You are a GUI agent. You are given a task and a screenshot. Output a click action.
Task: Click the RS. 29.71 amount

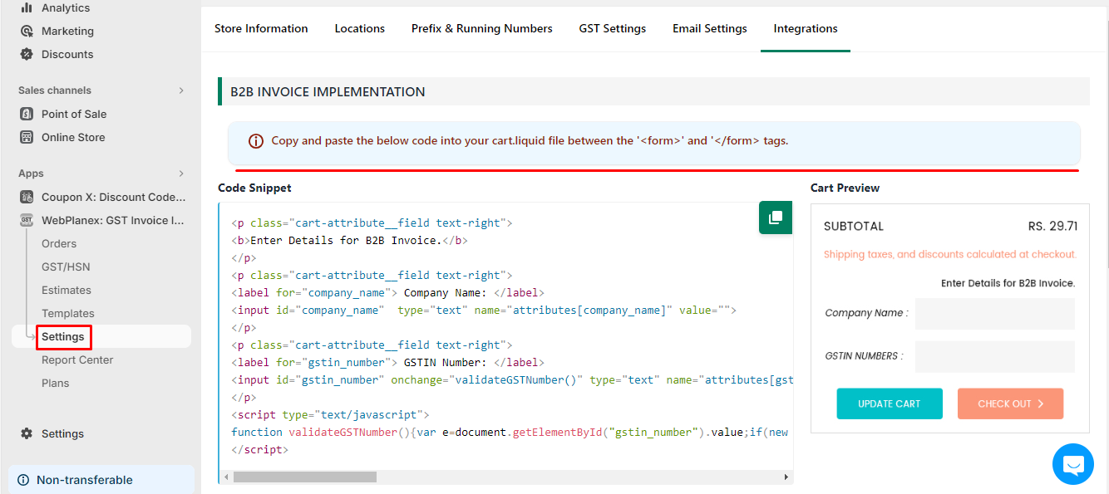coord(1052,226)
